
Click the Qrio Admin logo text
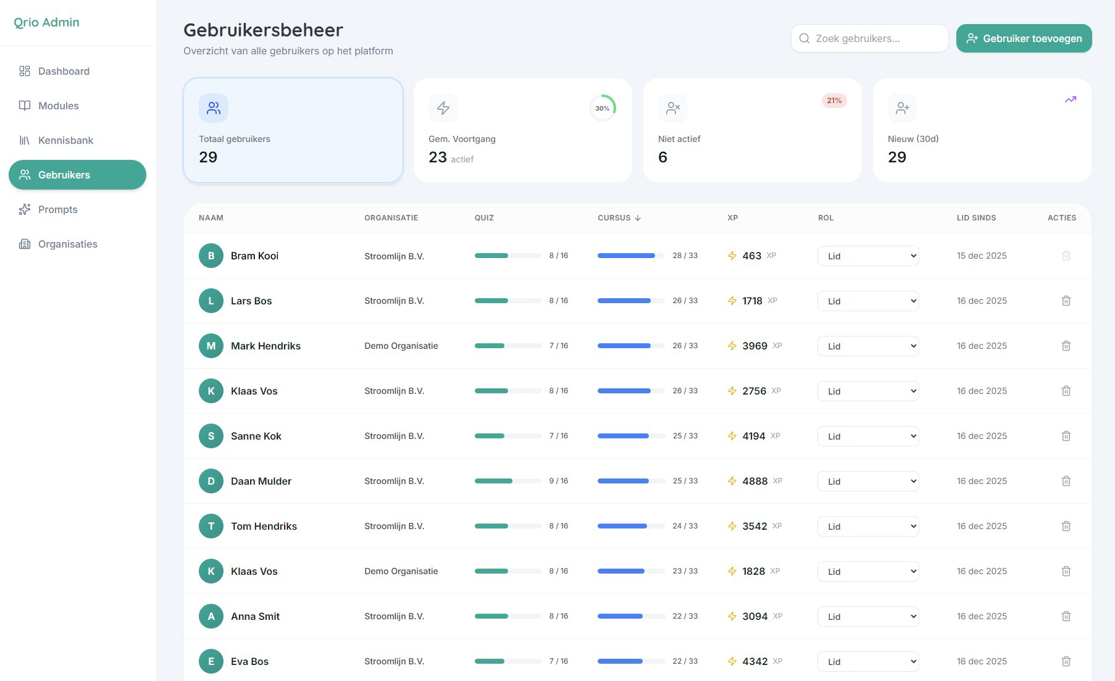(x=46, y=22)
